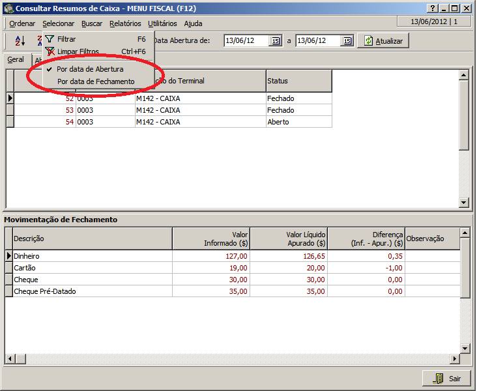
Task: Select Limpar Filtros in the menu
Action: [x=78, y=51]
